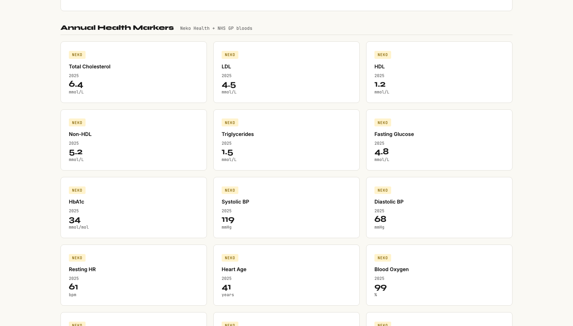
Task: Click the Systolic BP value 119
Action: (228, 219)
